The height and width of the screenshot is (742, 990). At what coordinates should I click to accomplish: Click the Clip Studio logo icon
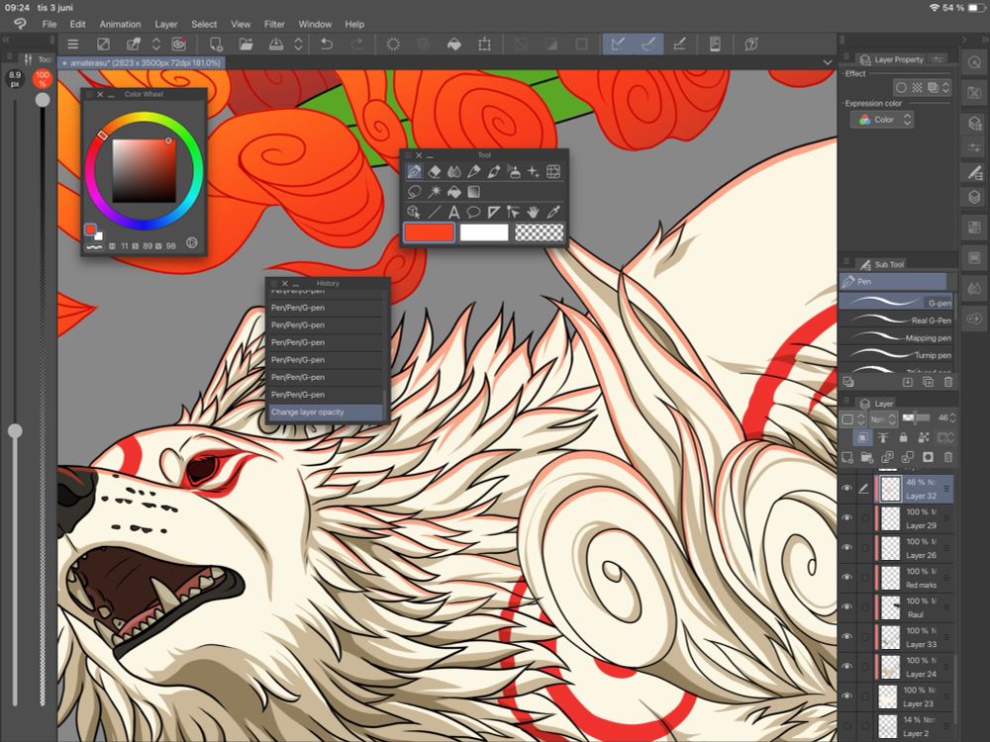coord(20,24)
